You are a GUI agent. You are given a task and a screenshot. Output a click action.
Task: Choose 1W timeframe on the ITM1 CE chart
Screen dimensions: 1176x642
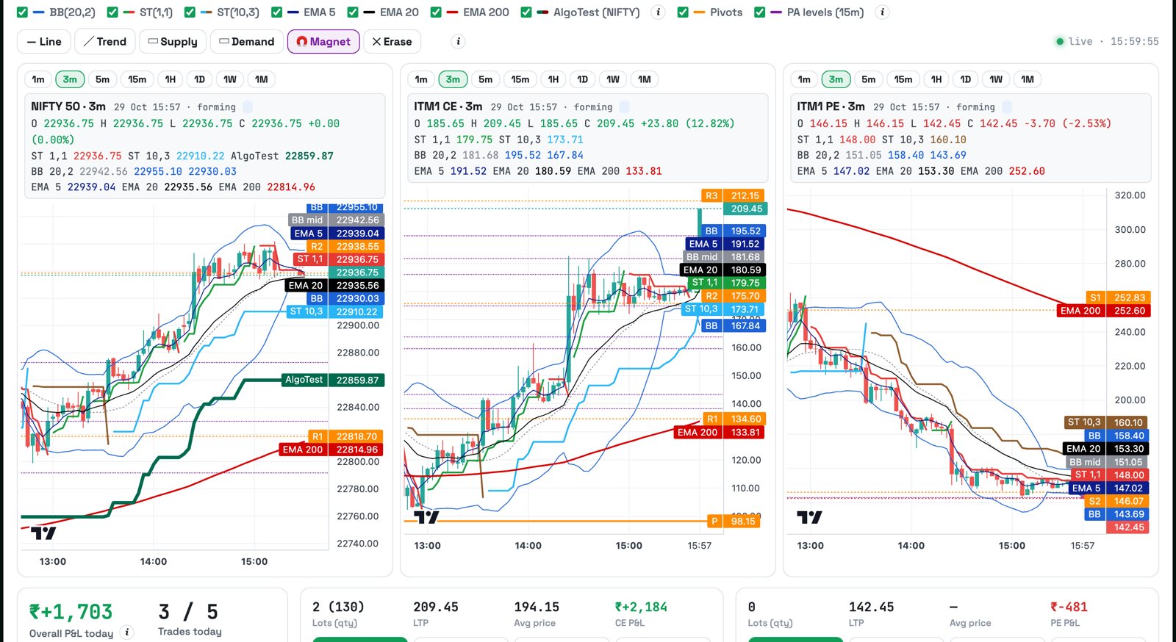point(613,79)
